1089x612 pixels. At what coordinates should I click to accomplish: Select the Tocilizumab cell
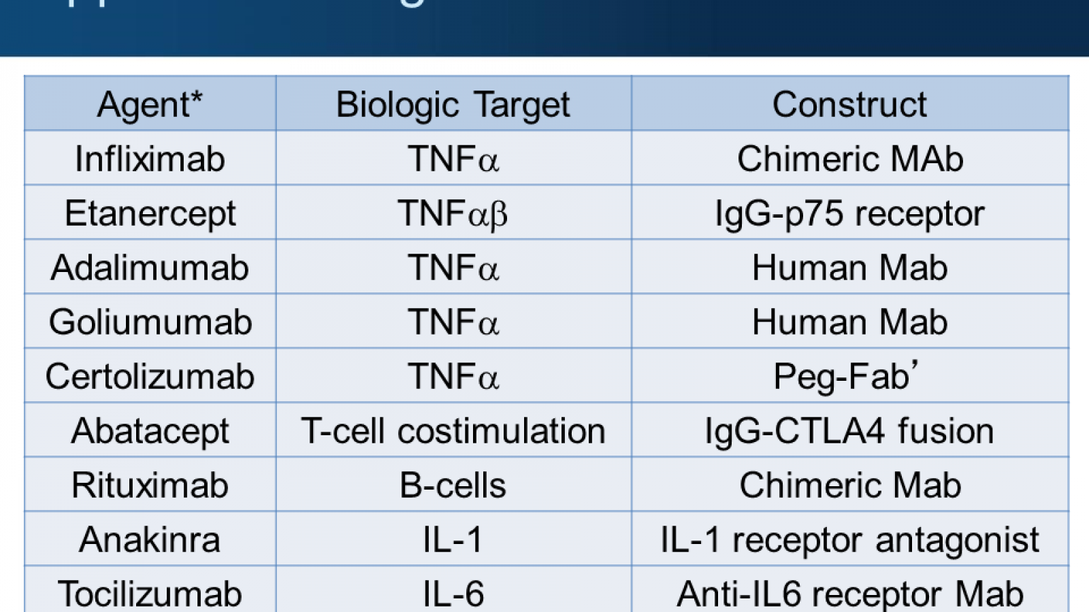[150, 593]
